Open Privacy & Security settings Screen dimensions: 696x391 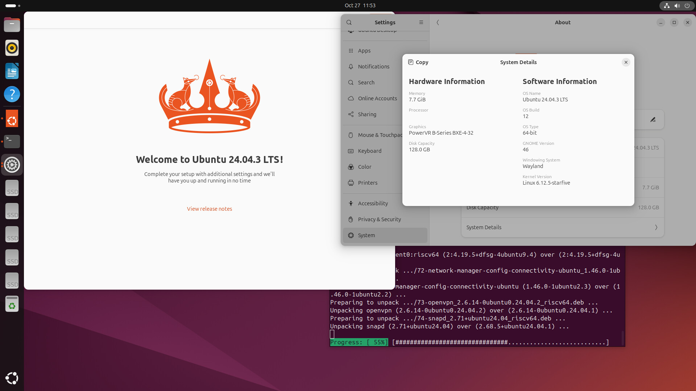coord(379,219)
